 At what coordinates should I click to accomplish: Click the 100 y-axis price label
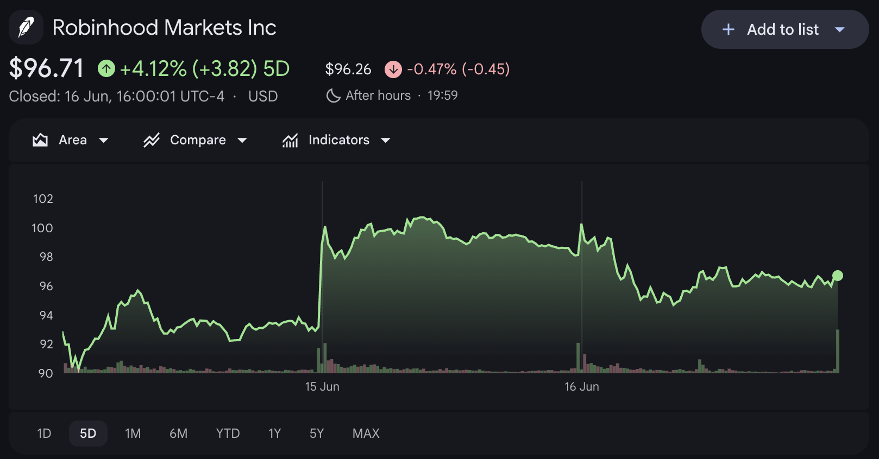tap(42, 228)
